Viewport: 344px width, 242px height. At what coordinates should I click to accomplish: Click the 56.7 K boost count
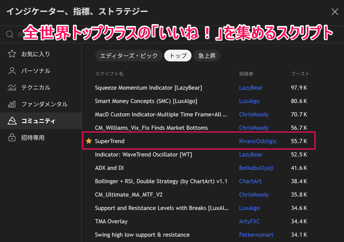point(299,128)
